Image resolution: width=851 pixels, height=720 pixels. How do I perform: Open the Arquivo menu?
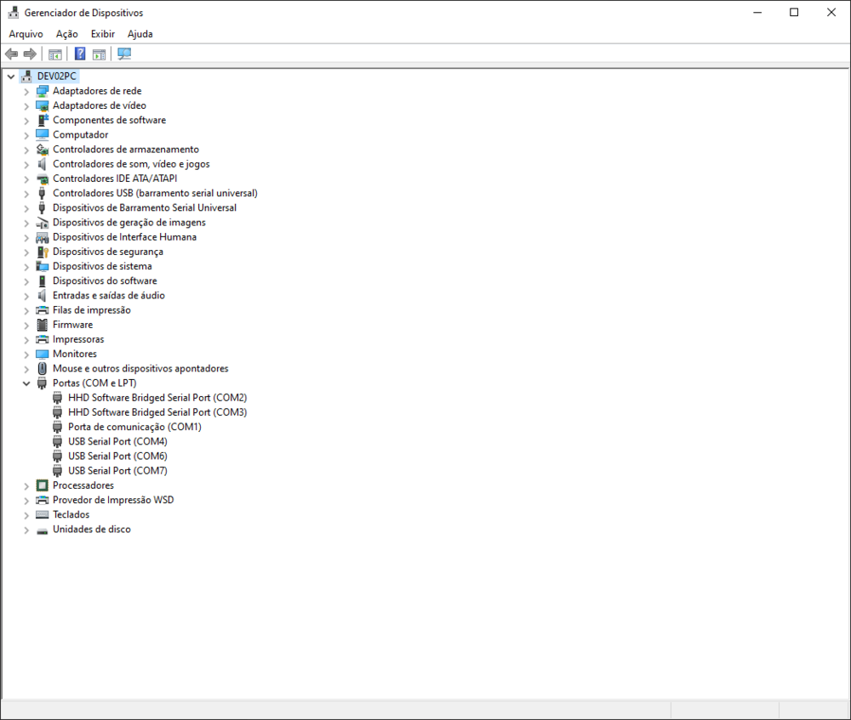pyautogui.click(x=25, y=33)
